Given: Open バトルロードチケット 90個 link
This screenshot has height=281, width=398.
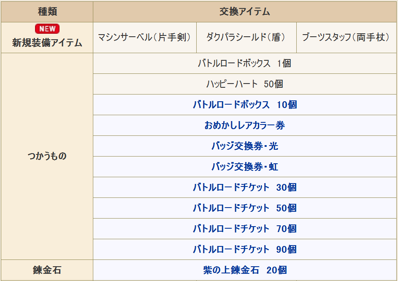Looking at the screenshot, I should [245, 249].
